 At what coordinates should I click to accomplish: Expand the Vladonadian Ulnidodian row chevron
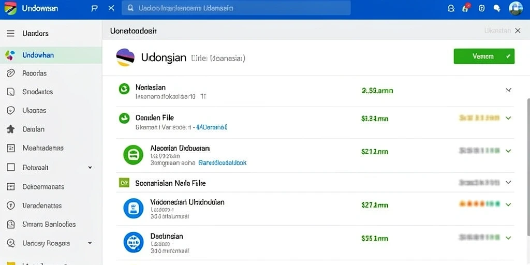coord(508,204)
